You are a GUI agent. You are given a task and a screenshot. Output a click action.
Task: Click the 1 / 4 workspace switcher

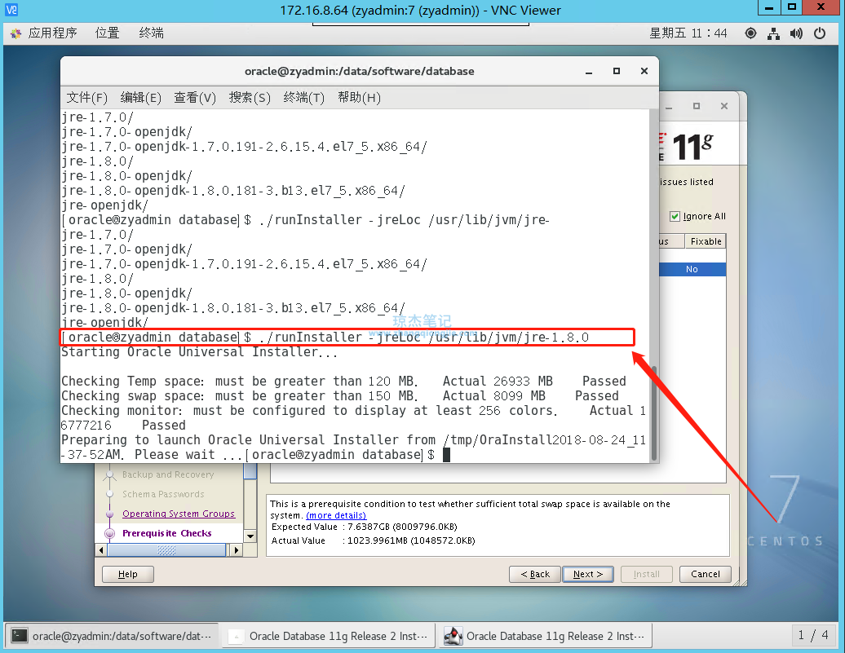(813, 636)
